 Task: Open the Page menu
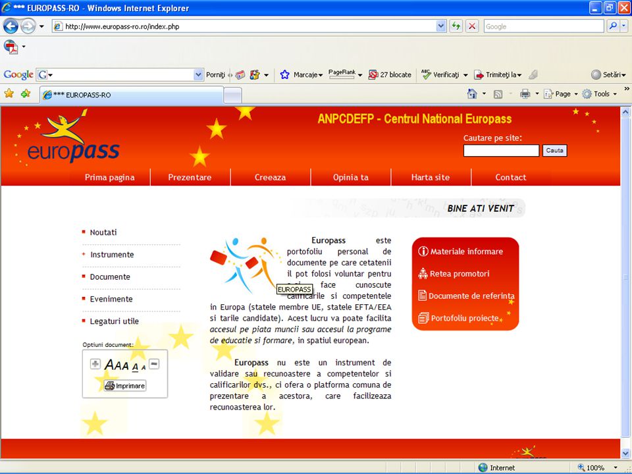coord(561,94)
